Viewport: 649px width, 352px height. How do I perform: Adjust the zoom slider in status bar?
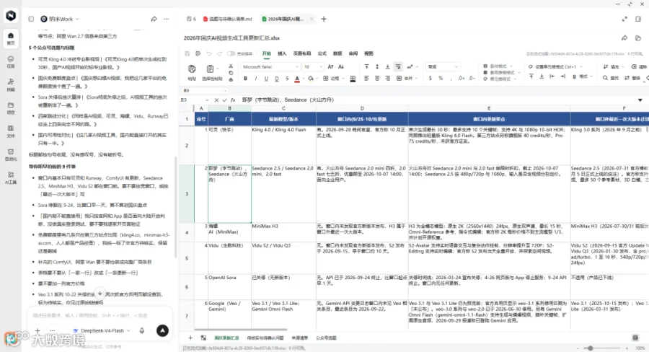click(591, 348)
